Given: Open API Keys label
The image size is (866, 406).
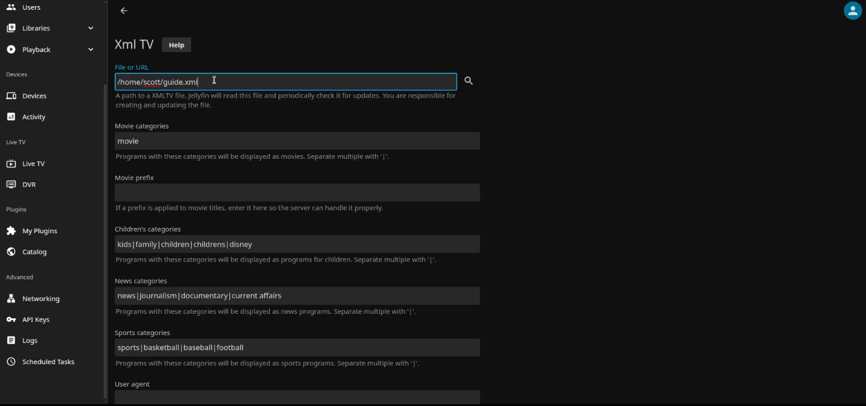Looking at the screenshot, I should 36,320.
